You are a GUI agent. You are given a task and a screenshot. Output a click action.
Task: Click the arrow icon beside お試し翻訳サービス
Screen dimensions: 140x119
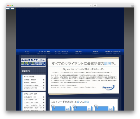(x=44, y=97)
